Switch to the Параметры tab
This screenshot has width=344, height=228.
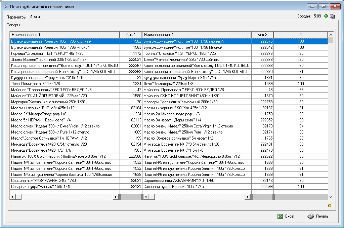coord(16,17)
